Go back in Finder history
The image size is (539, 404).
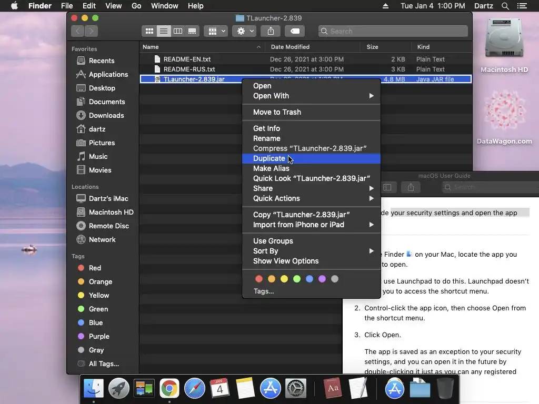78,31
